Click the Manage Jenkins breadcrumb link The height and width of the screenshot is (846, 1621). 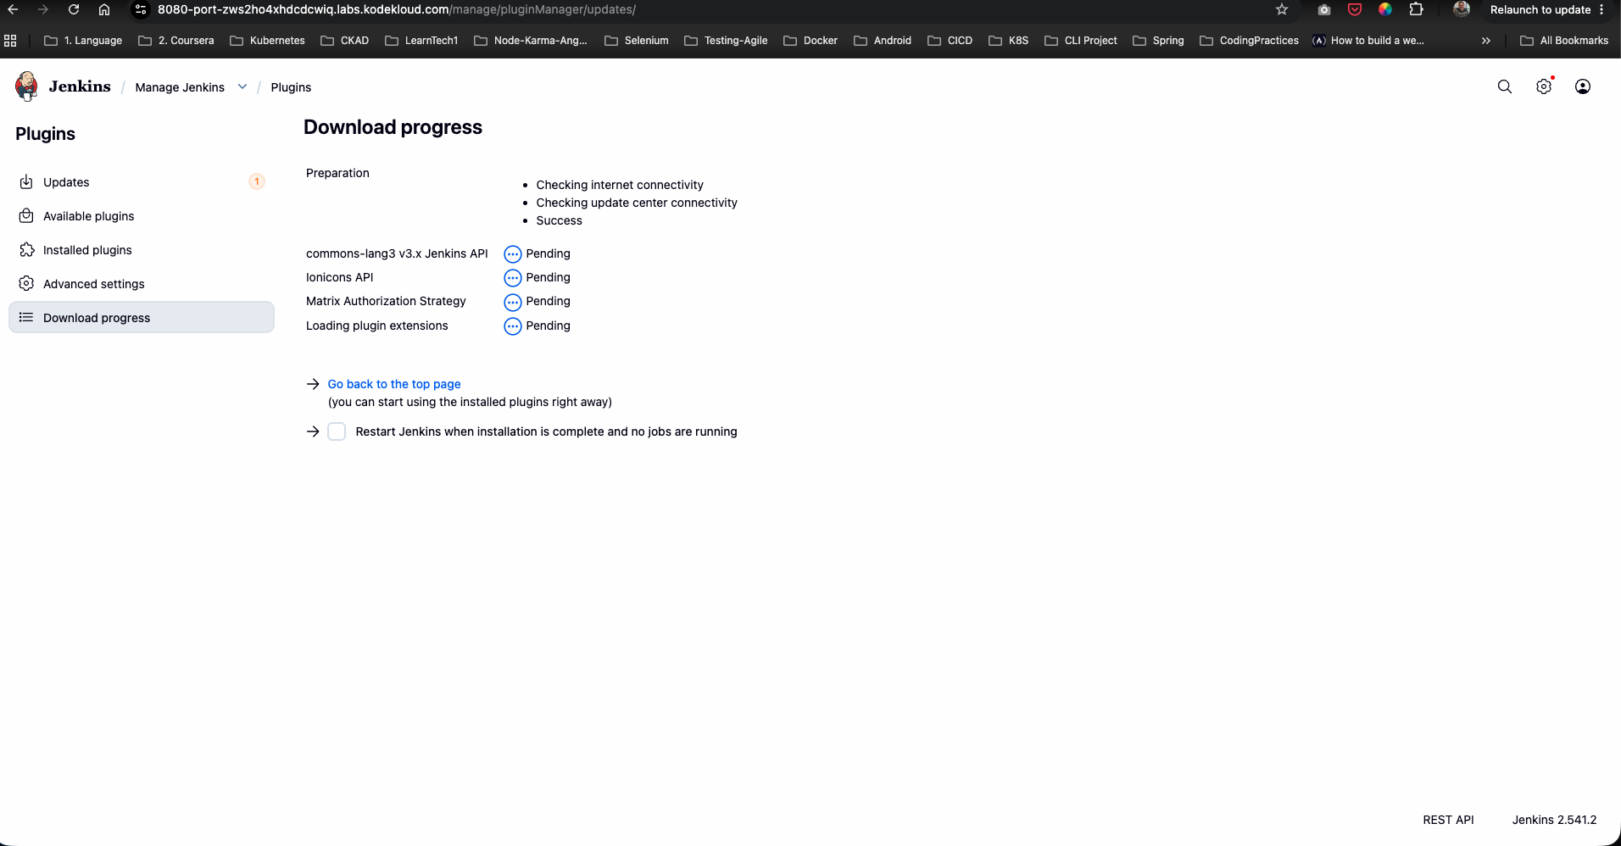180,87
